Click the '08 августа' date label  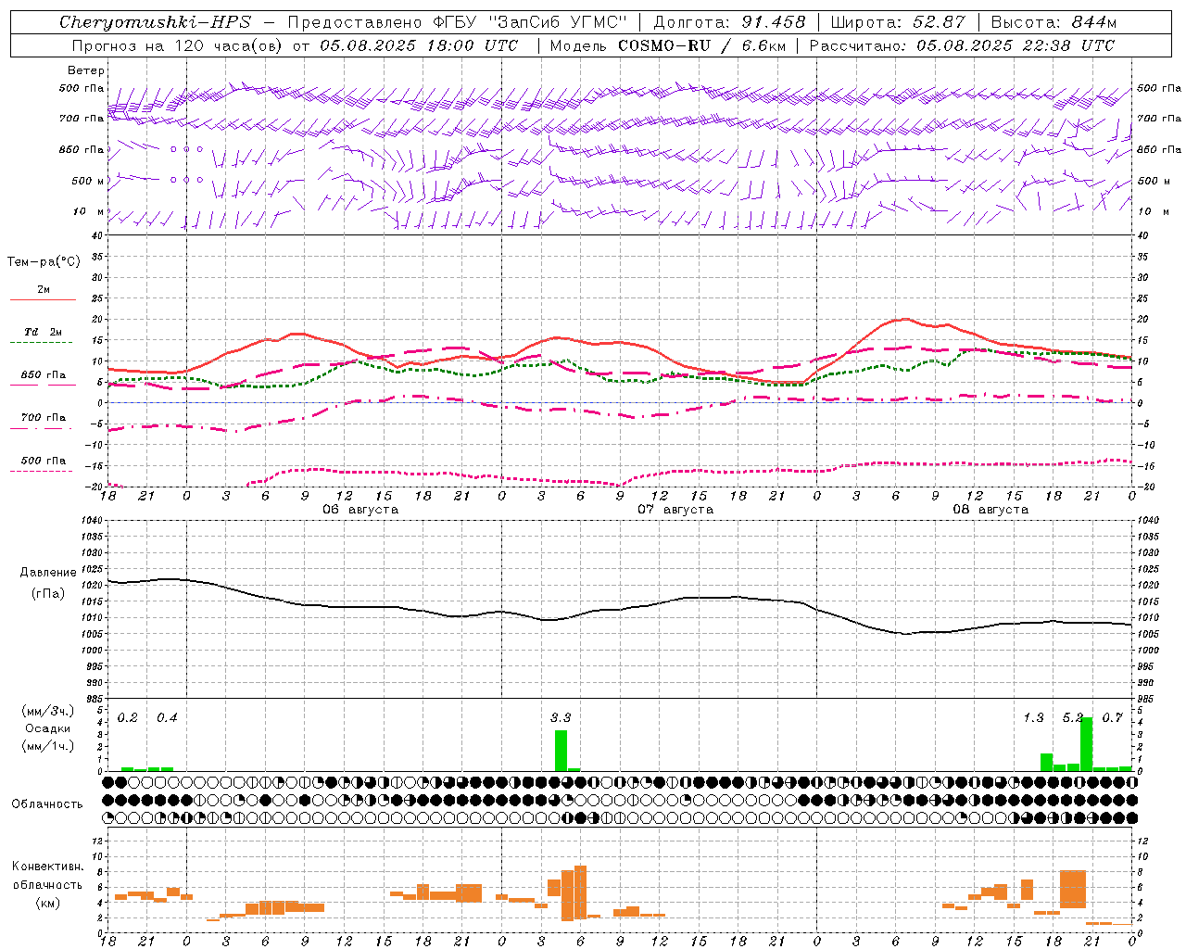pos(990,510)
